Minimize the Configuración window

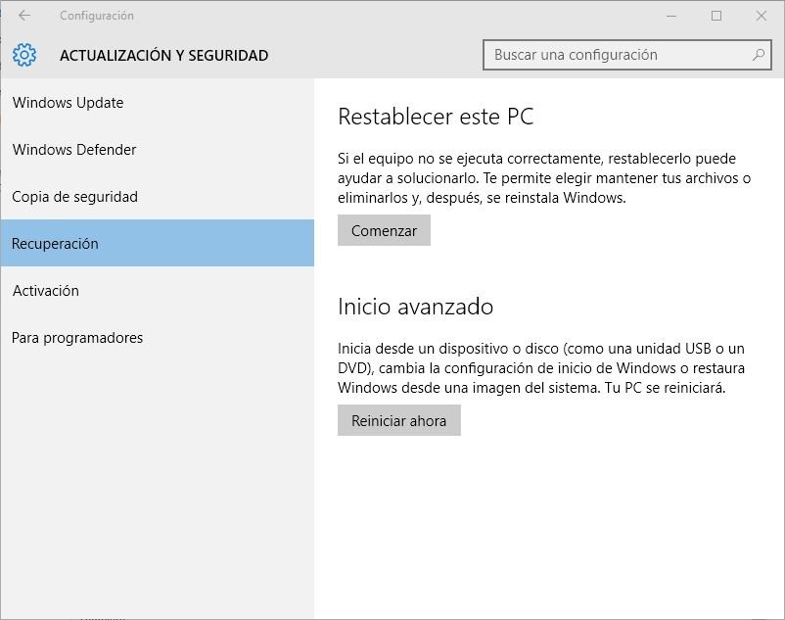[x=671, y=16]
